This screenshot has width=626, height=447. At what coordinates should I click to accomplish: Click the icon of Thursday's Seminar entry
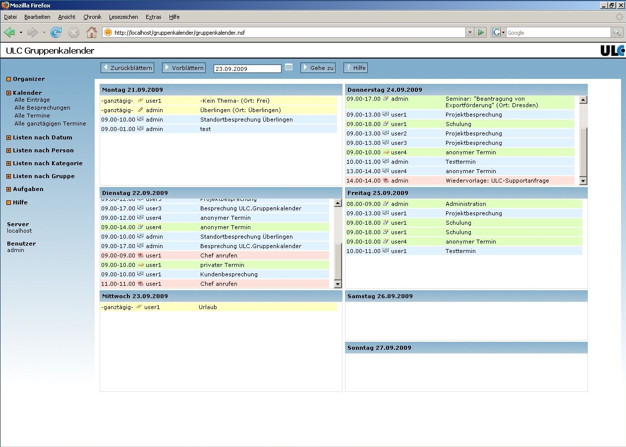coord(386,99)
